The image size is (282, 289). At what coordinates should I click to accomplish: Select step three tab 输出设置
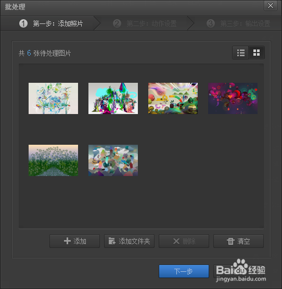(x=238, y=23)
